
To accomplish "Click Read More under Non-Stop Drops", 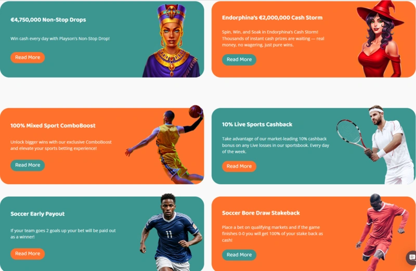I will click(x=28, y=57).
